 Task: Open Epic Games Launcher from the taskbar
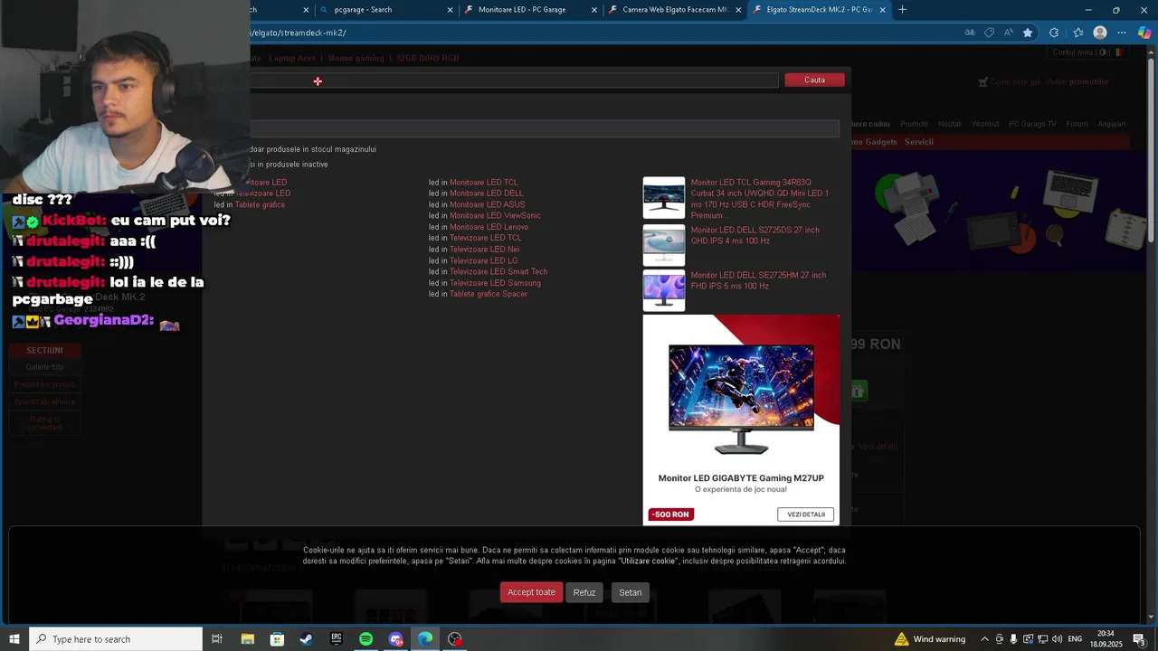tap(337, 639)
